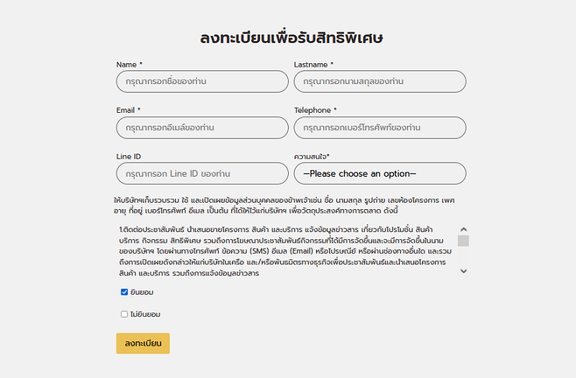Focus the Lastname text box

pyautogui.click(x=379, y=82)
